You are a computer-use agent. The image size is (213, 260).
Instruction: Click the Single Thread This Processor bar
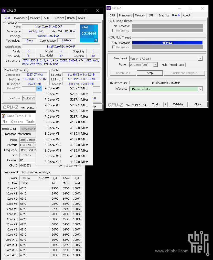167,26
